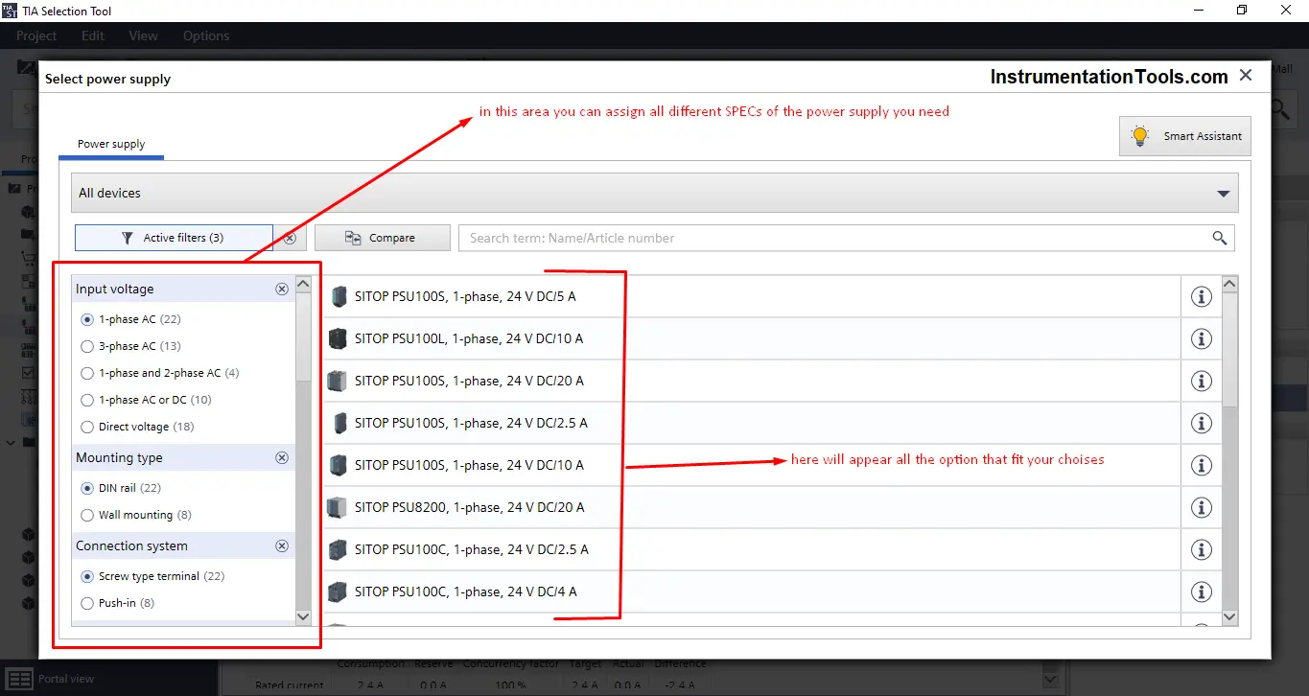Click the PSU100L 24 V DC/10 A product thumbnail
Image resolution: width=1309 pixels, height=696 pixels.
pyautogui.click(x=338, y=338)
